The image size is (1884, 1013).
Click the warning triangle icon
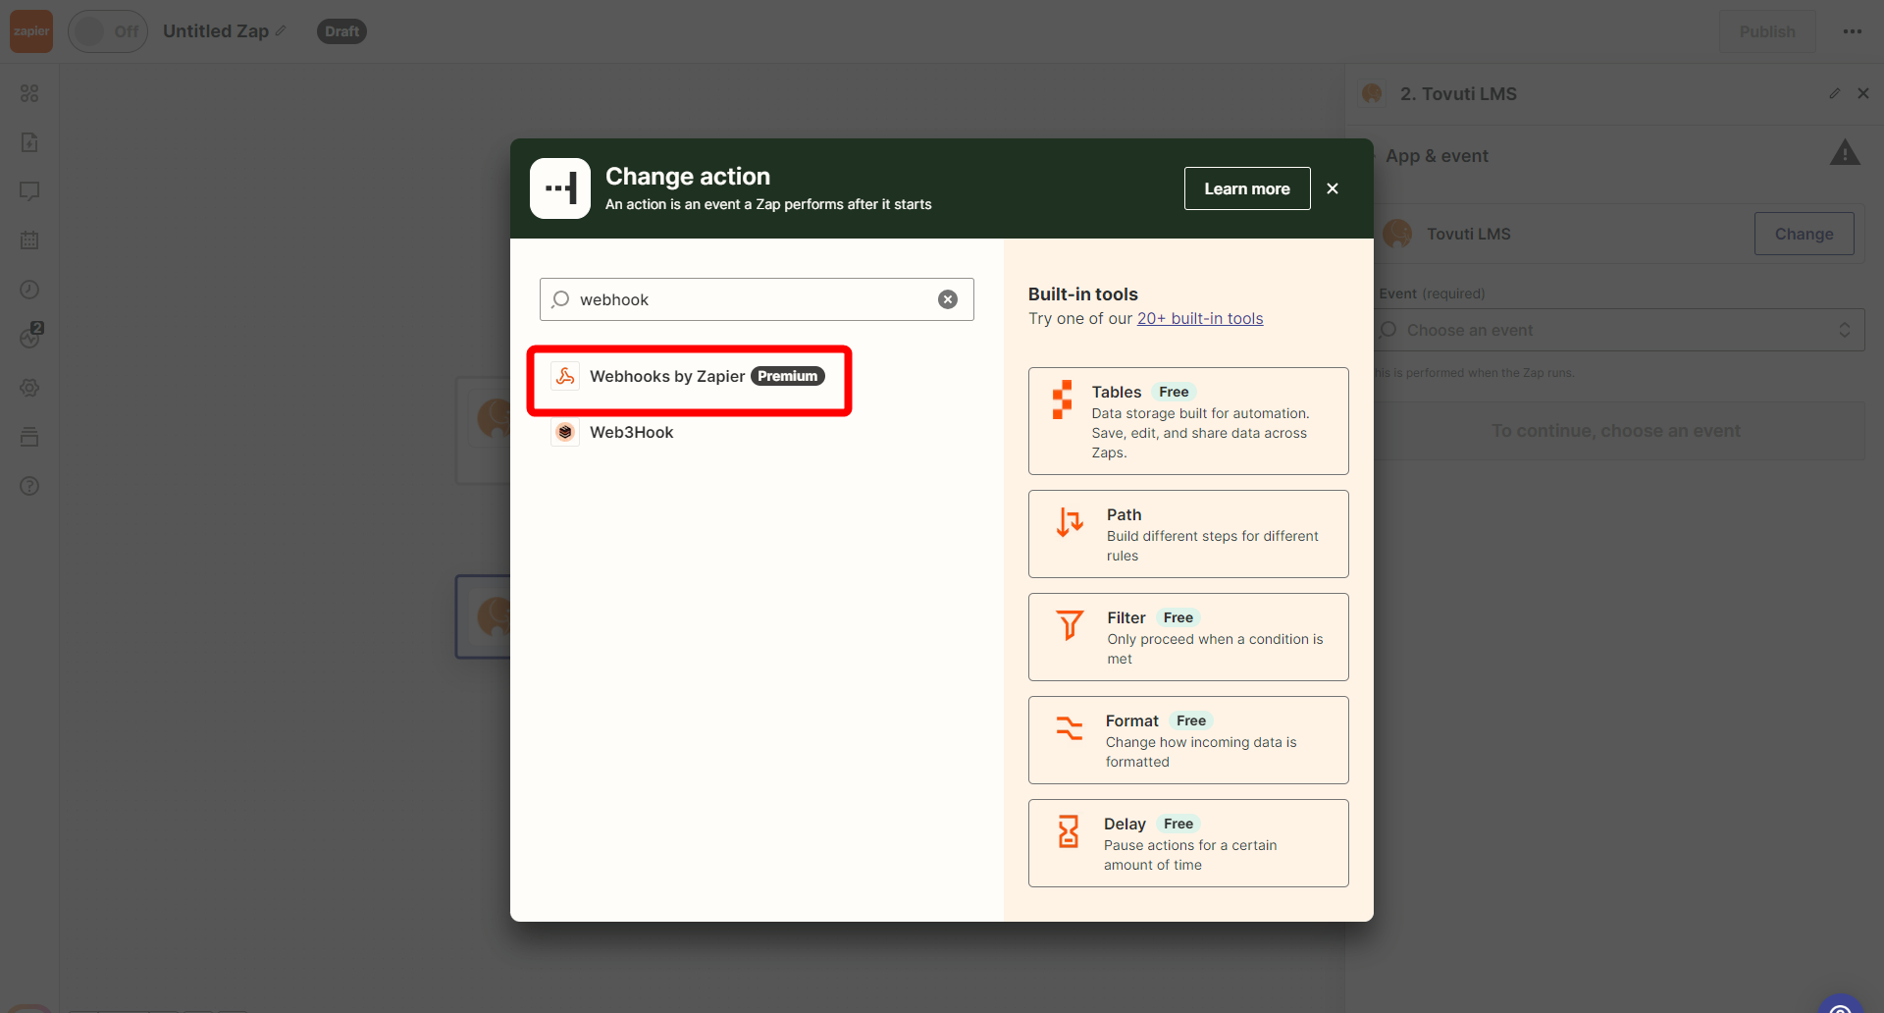coord(1845,153)
